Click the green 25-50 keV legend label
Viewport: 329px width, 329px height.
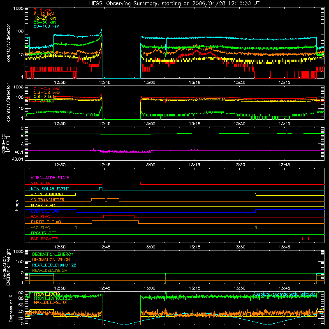45,22
